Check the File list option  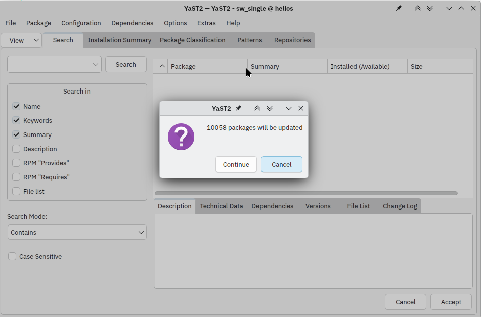tap(16, 191)
